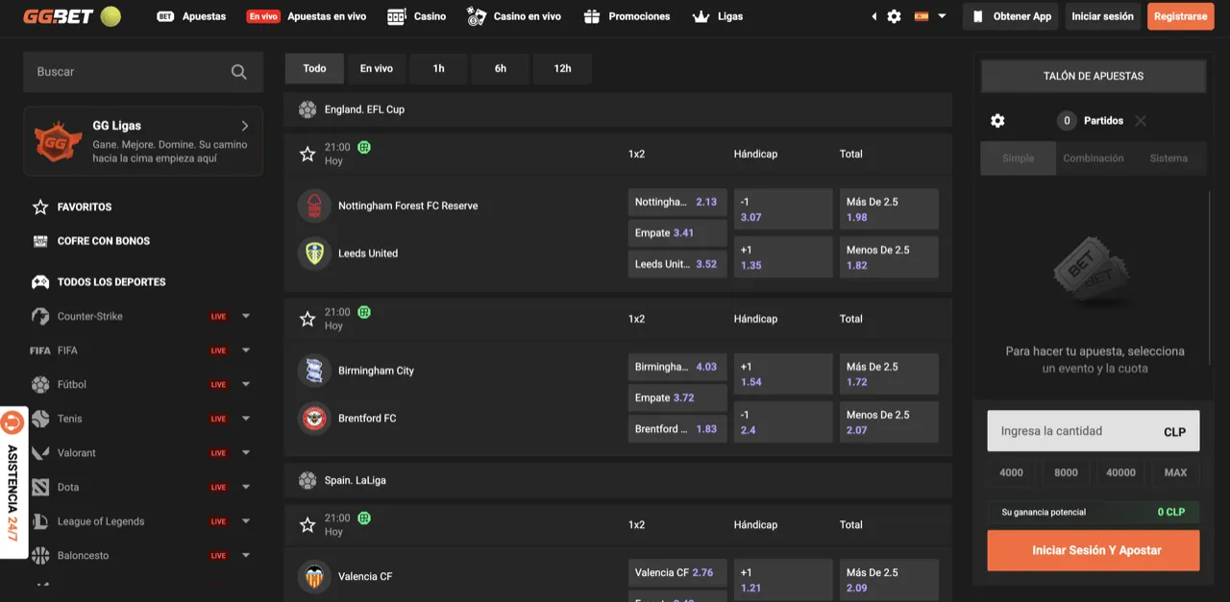The image size is (1230, 602).
Task: Click the Spanish flag language icon
Action: 922,16
